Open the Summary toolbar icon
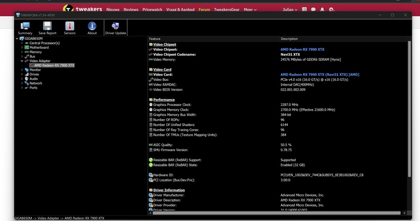420x221 pixels. [x=25, y=26]
